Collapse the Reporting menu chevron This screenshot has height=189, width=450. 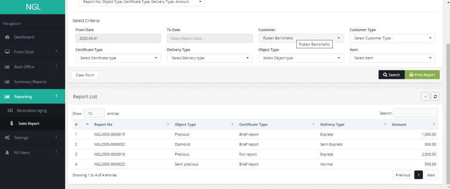click(57, 96)
